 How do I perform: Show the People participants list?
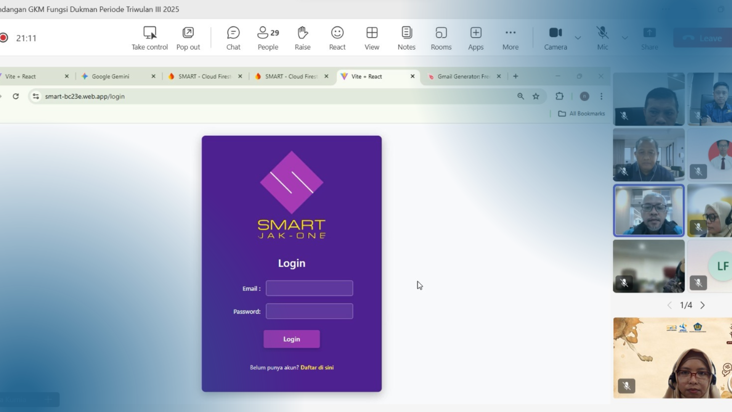point(268,38)
